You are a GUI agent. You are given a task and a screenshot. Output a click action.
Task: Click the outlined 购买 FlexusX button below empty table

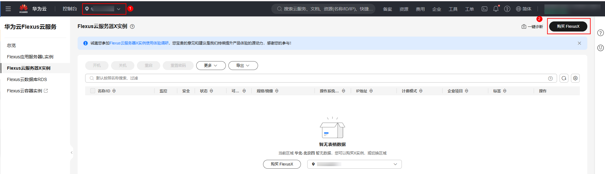pyautogui.click(x=282, y=164)
